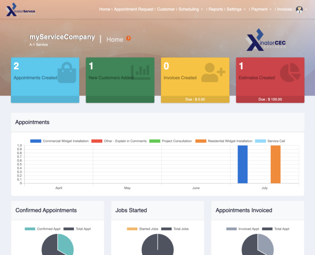Click the July axis label
This screenshot has height=255, width=315.
265,188
